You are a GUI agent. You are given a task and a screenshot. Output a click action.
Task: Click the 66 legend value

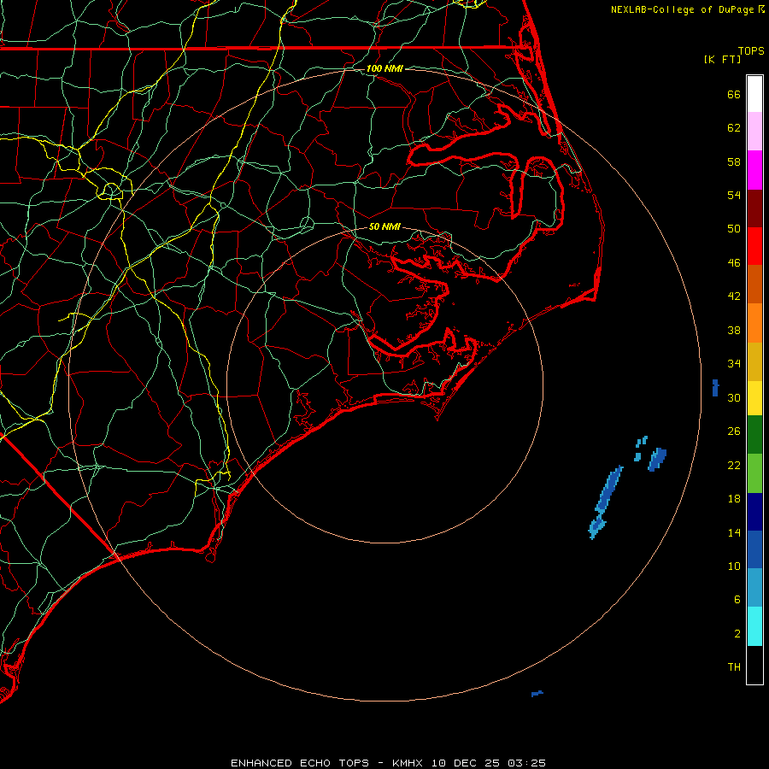(x=734, y=94)
